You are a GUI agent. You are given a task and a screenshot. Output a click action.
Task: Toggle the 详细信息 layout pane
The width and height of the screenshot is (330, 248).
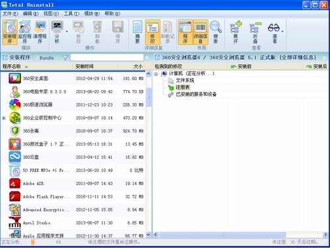tap(201, 32)
